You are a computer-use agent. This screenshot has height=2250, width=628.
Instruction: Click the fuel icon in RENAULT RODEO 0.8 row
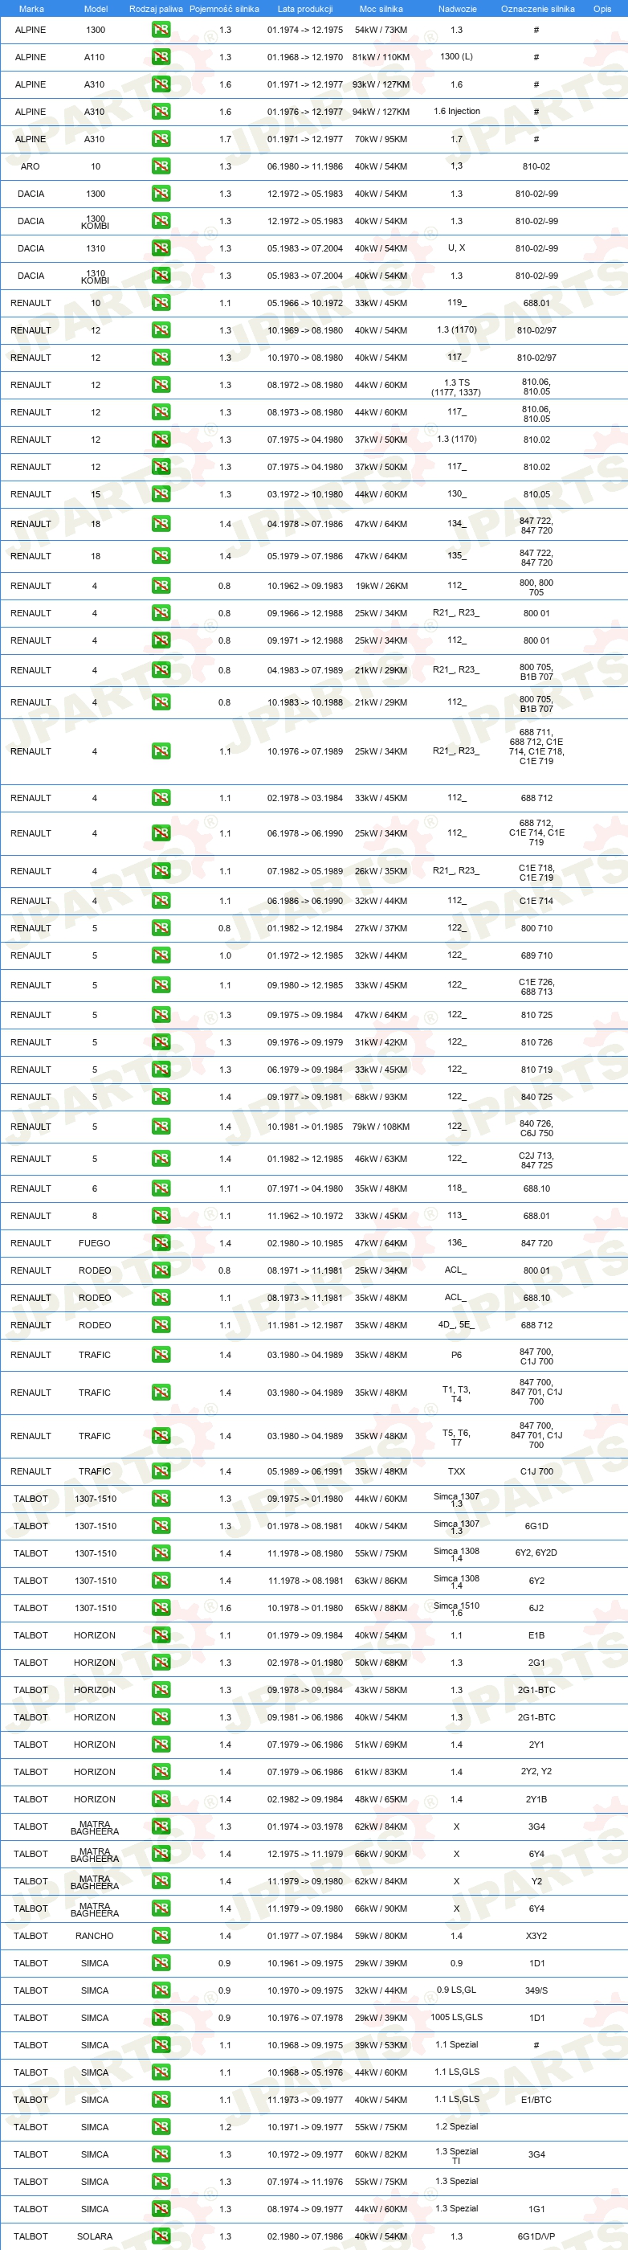coord(161,1271)
